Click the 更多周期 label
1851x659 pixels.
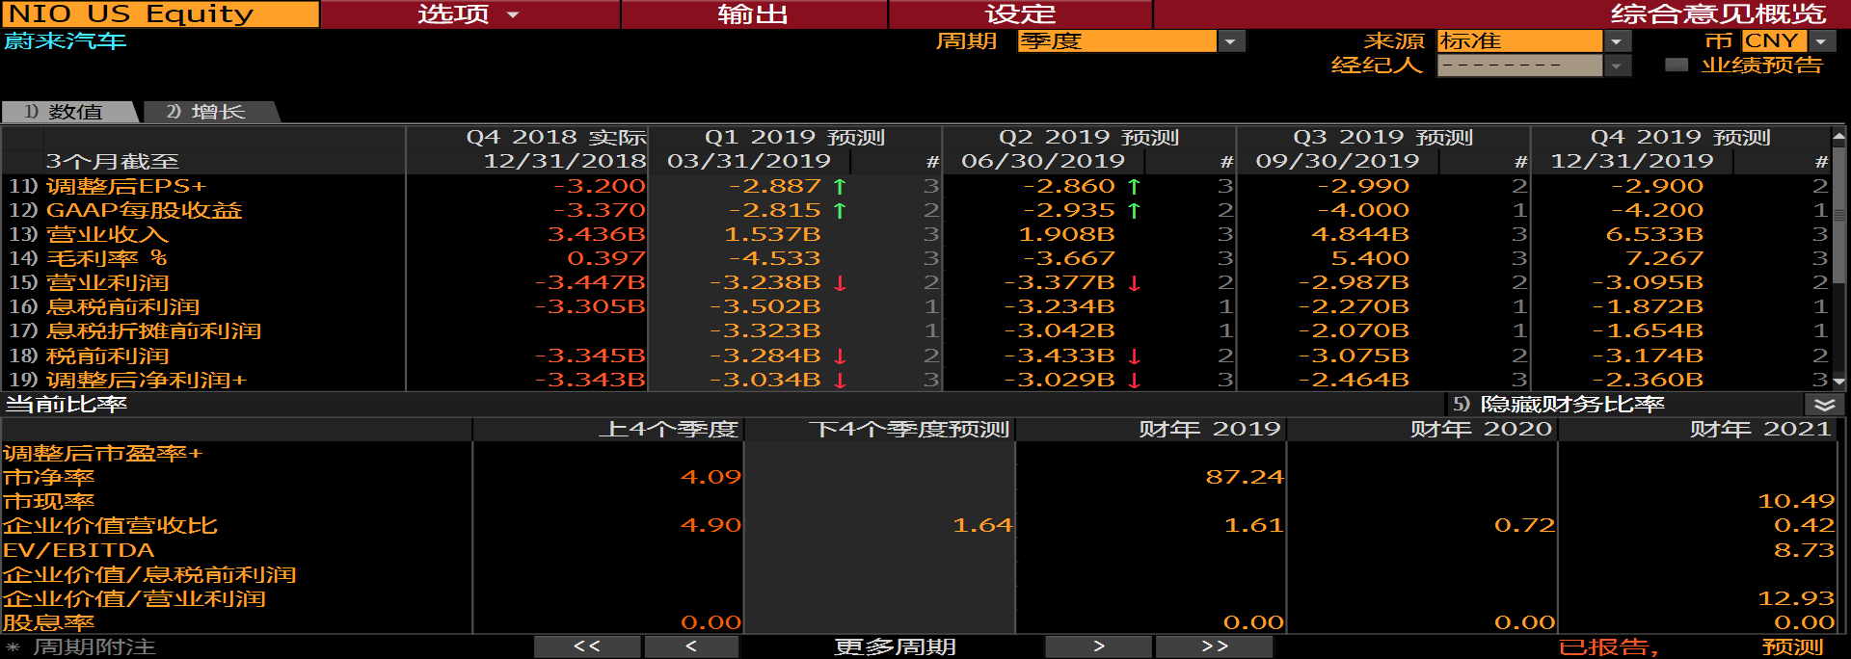coord(895,646)
